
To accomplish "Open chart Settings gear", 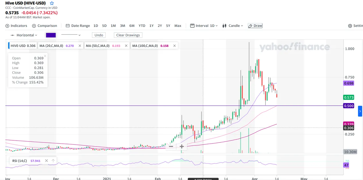I will (x=355, y=26).
